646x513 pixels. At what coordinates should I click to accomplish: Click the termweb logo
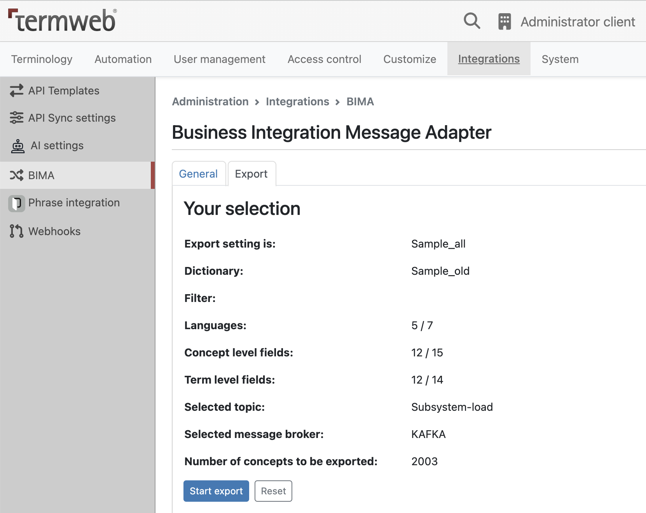pyautogui.click(x=62, y=20)
